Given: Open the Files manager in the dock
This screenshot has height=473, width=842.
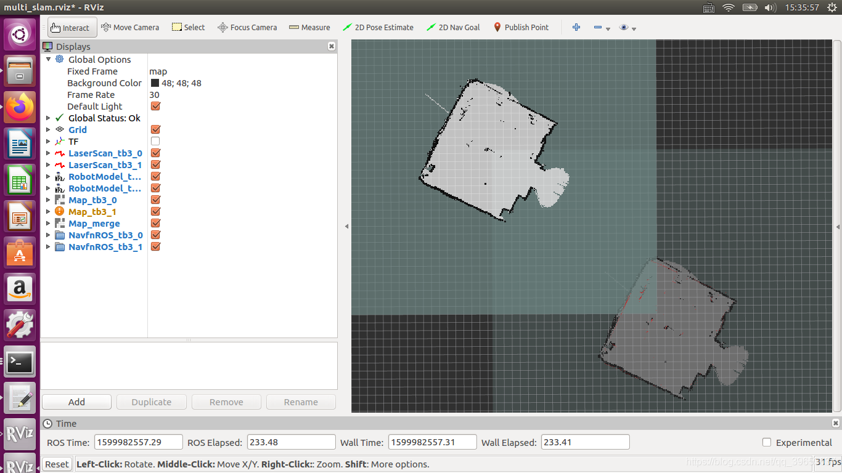Looking at the screenshot, I should (x=20, y=71).
